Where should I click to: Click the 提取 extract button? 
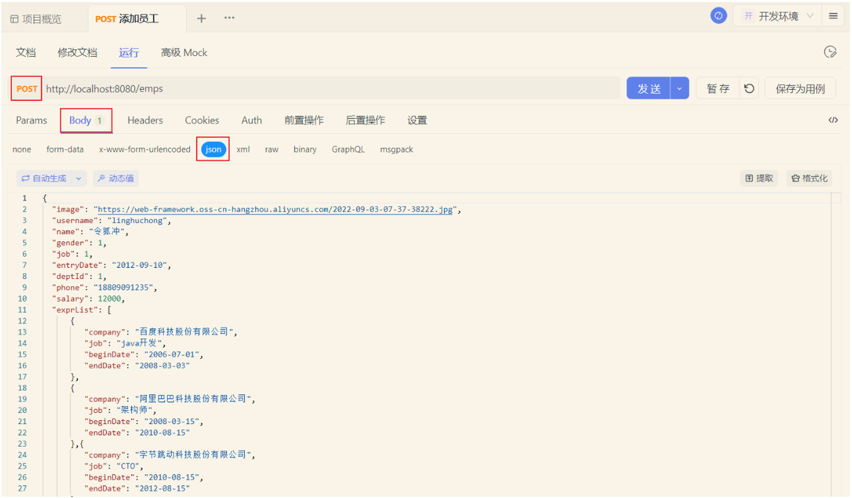click(x=759, y=178)
